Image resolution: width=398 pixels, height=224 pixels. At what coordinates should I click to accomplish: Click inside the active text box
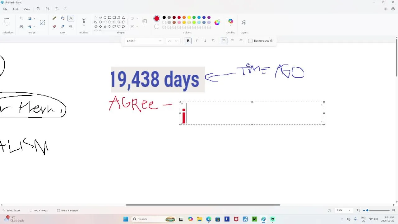click(252, 113)
